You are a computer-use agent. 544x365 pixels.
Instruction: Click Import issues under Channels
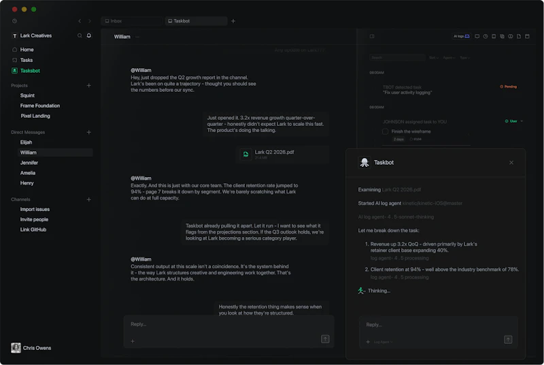coord(35,210)
